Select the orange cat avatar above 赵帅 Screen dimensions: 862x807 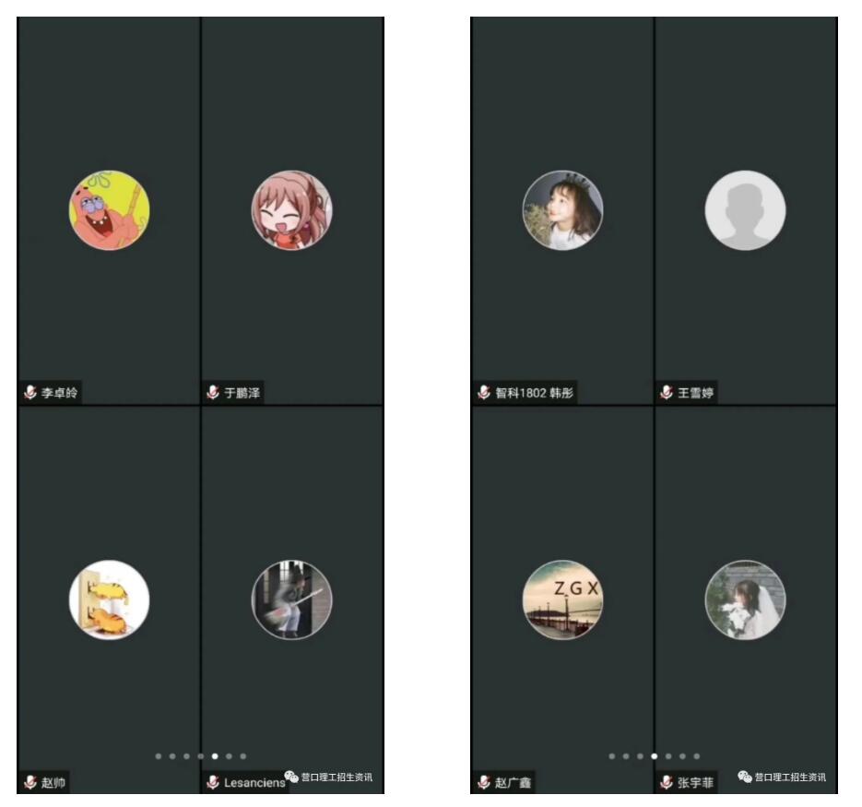point(109,599)
